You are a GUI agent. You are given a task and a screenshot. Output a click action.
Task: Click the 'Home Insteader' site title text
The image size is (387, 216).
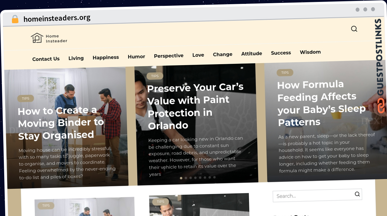56,38
